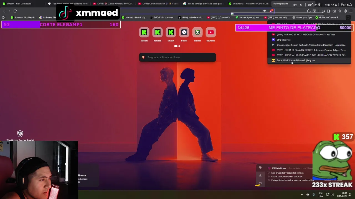Select 'Stripe Express' entry in list
Screen dimensions: 355x199
pyautogui.click(x=309, y=40)
